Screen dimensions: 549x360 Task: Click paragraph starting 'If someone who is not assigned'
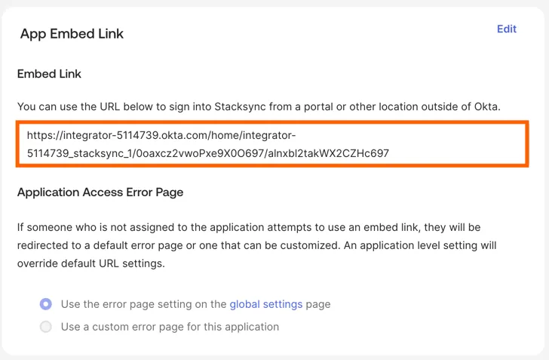256,245
